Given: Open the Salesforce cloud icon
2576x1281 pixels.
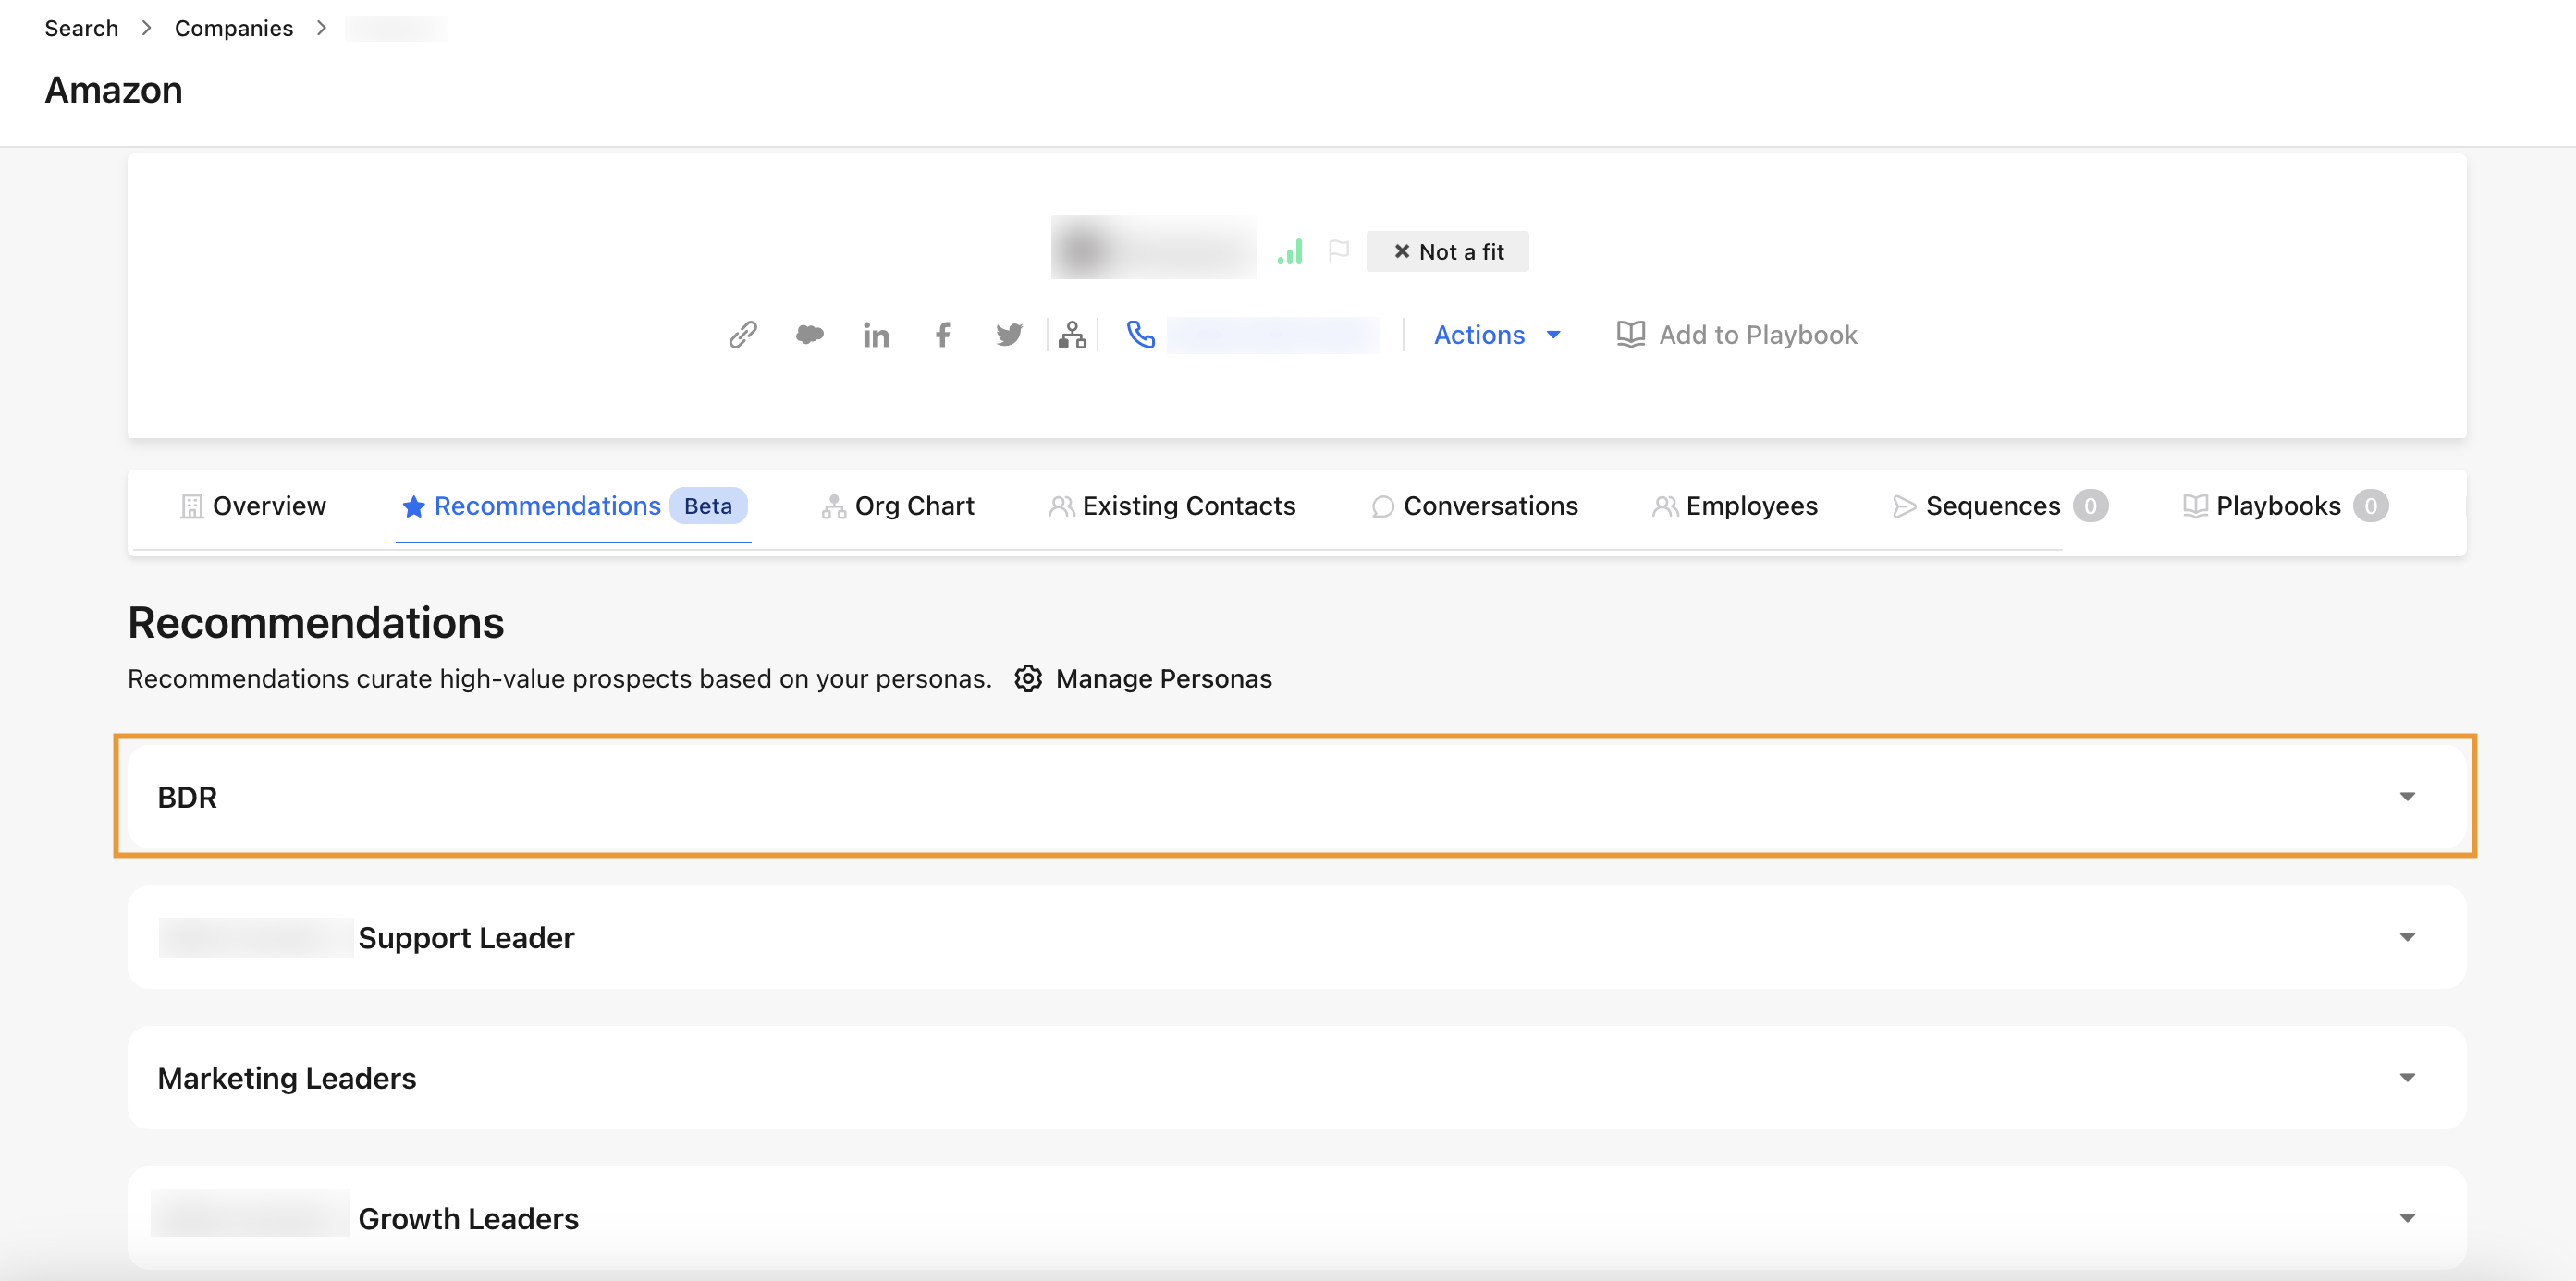Looking at the screenshot, I should pyautogui.click(x=809, y=335).
